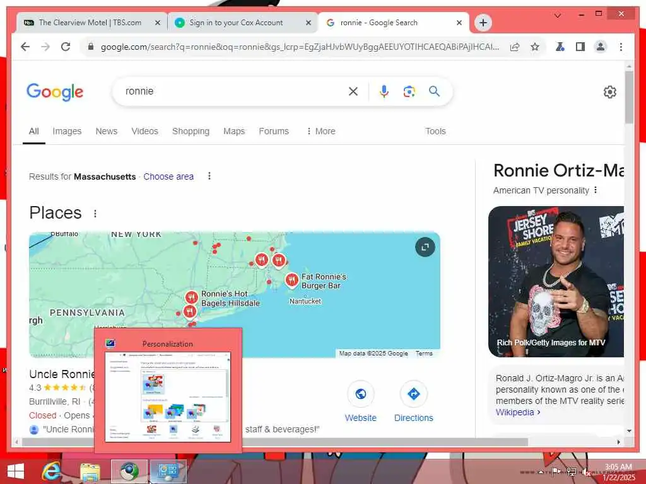The height and width of the screenshot is (484, 646).
Task: Open Places section three-dot menu
Action: point(95,214)
